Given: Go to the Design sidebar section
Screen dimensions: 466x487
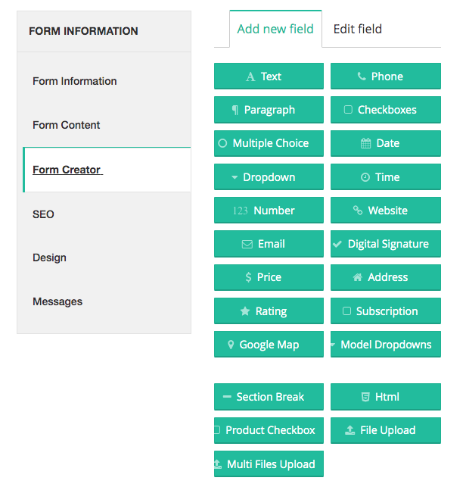Looking at the screenshot, I should point(50,258).
